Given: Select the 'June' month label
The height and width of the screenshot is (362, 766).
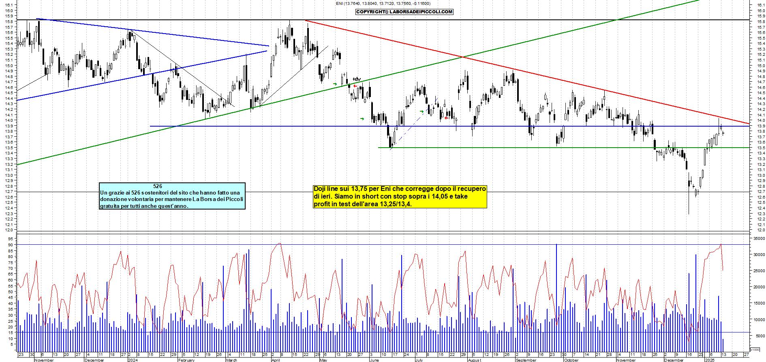Looking at the screenshot, I should (x=374, y=360).
